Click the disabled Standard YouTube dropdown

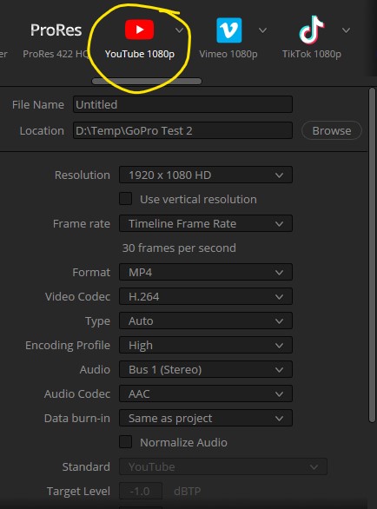click(223, 466)
